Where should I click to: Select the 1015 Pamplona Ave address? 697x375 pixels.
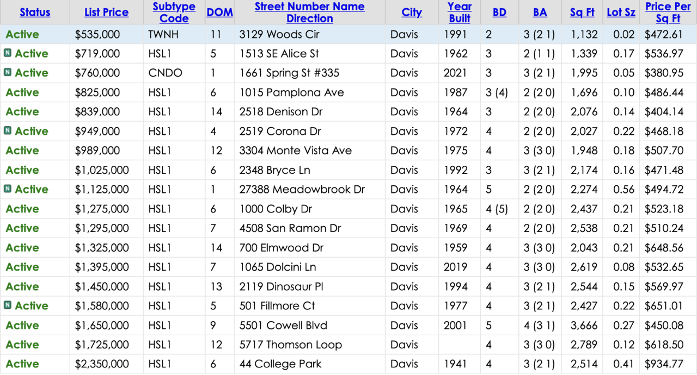[291, 92]
